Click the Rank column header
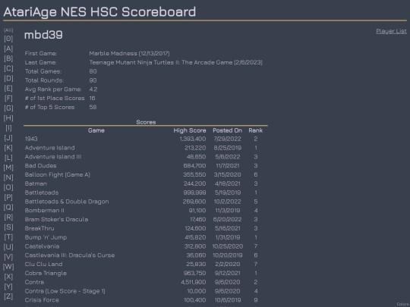410x307 pixels. (x=255, y=130)
